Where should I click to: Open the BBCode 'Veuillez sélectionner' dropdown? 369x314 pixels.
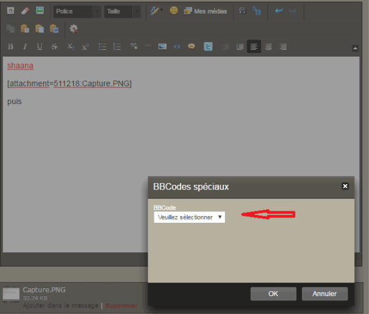click(189, 217)
